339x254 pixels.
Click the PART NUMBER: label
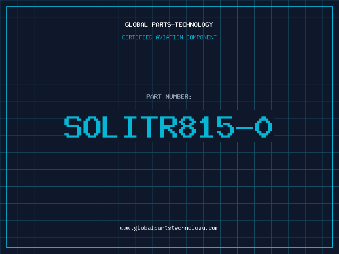[169, 97]
